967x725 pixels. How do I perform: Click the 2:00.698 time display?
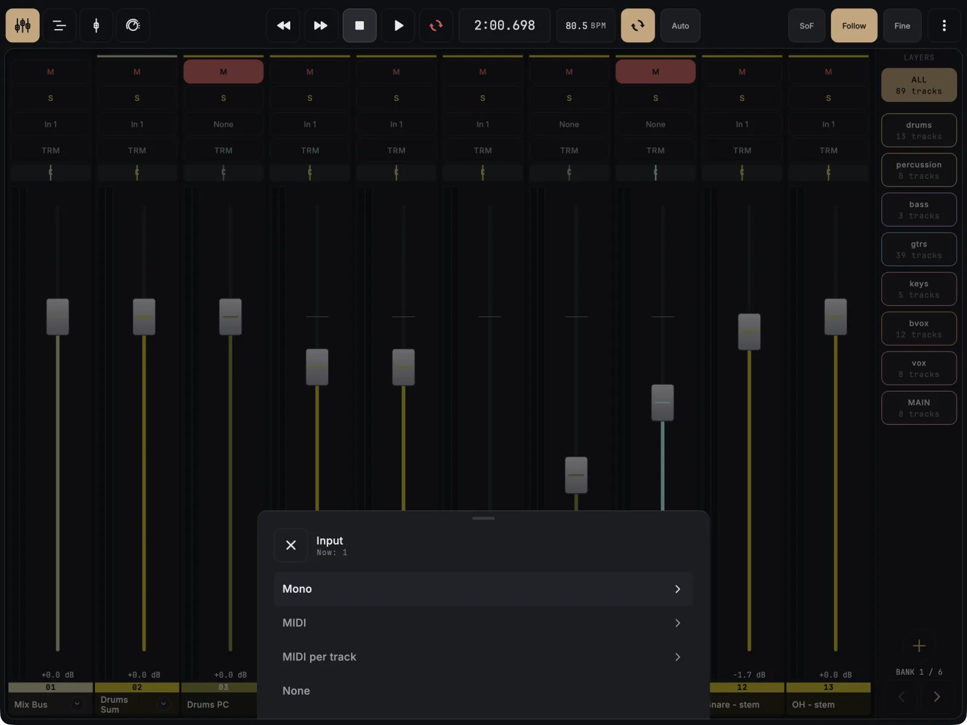tap(505, 25)
